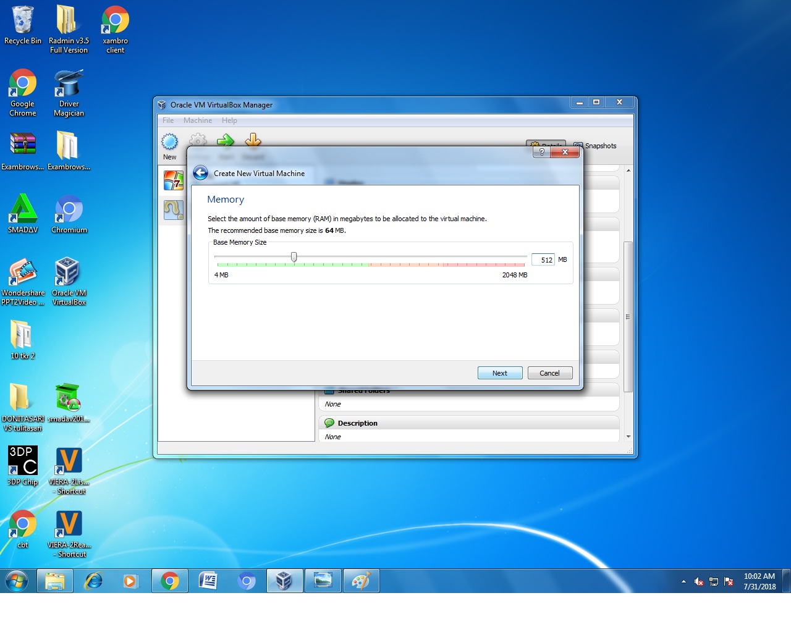Open the Windows Start menu

pos(17,581)
